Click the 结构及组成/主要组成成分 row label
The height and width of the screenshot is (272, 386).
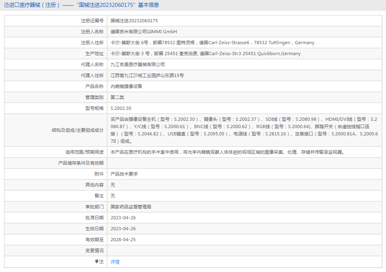pyautogui.click(x=78, y=130)
